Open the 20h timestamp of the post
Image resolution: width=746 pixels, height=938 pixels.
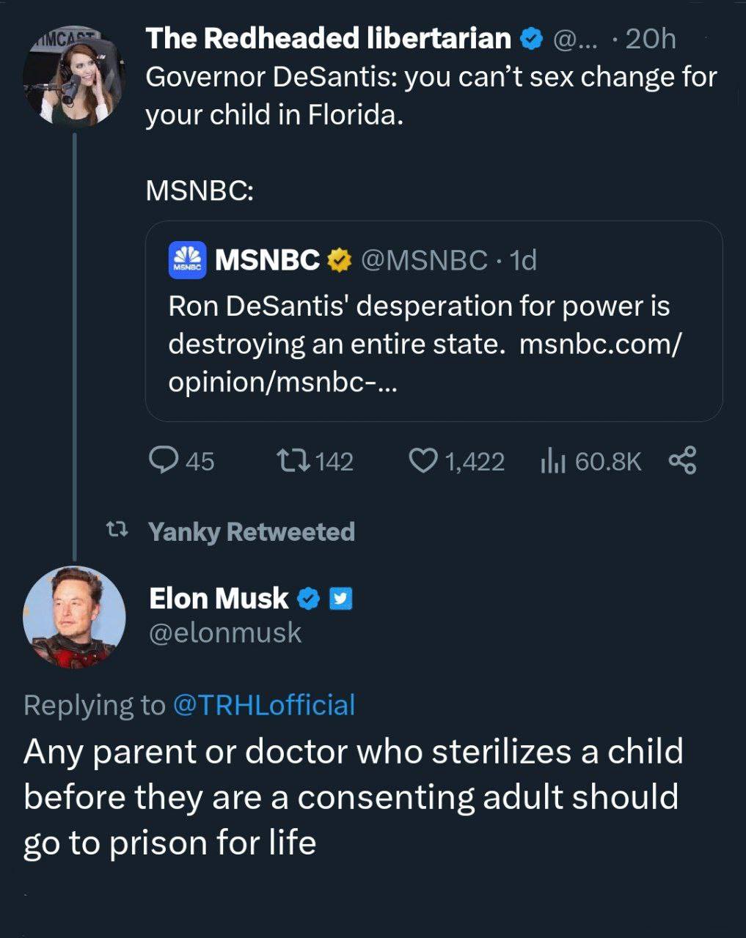651,39
